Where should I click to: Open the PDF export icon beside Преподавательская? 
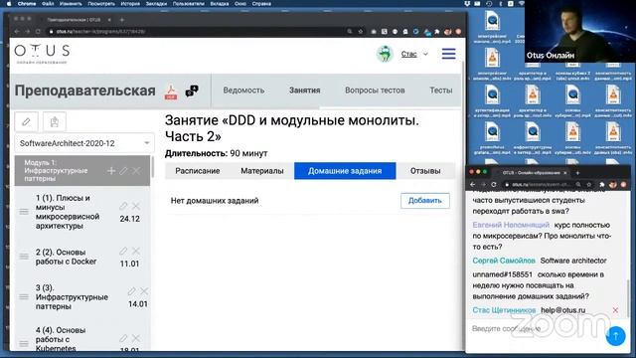click(x=171, y=91)
